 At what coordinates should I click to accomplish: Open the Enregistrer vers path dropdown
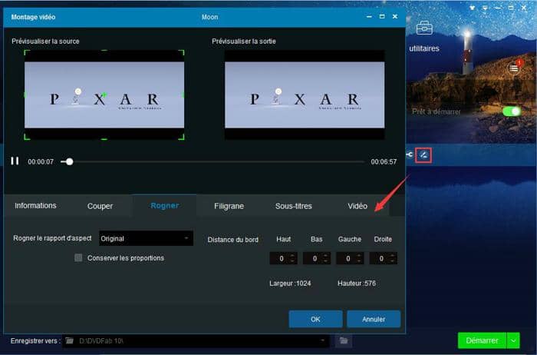pos(322,340)
